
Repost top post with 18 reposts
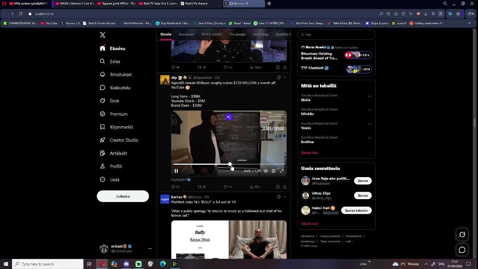click(202, 67)
